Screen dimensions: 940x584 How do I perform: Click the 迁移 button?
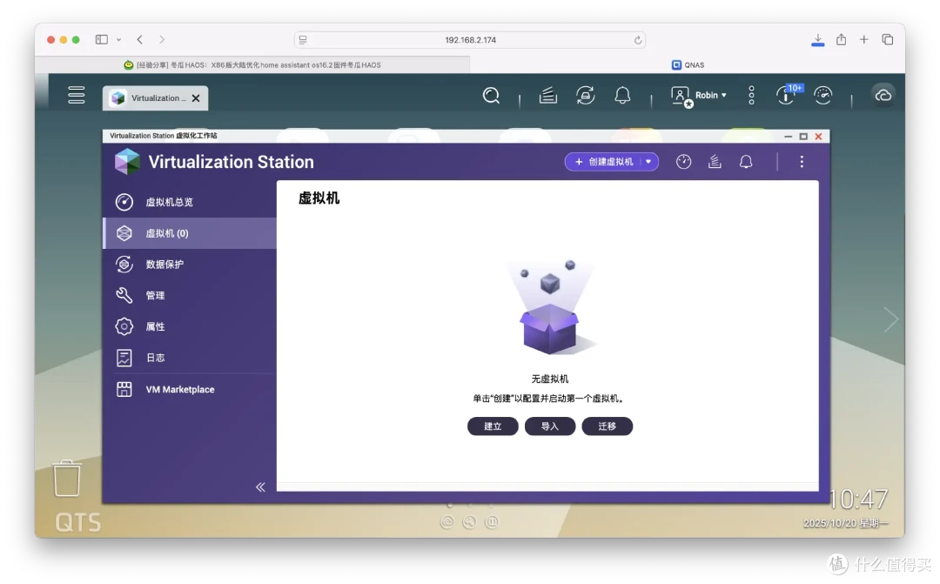click(608, 426)
